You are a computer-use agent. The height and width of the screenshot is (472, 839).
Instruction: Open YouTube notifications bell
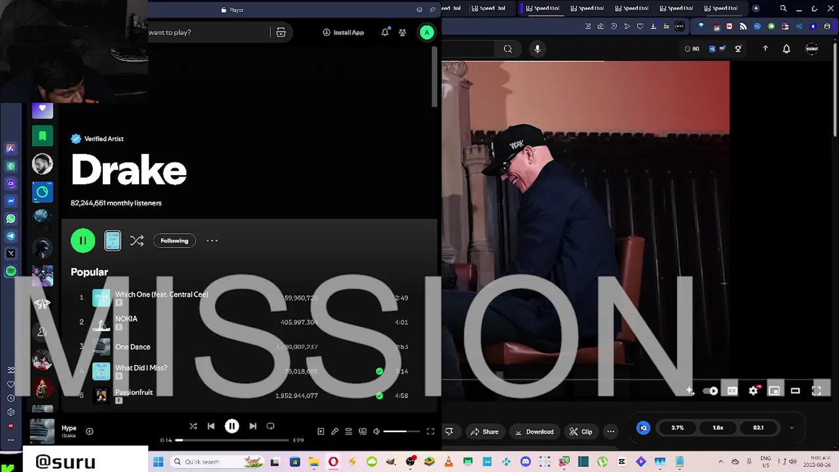(x=787, y=49)
